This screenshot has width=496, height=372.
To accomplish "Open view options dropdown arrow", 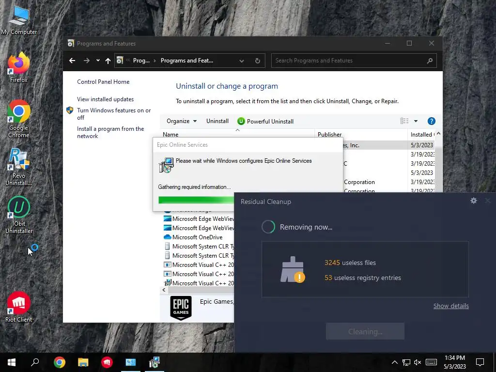I will click(x=416, y=121).
